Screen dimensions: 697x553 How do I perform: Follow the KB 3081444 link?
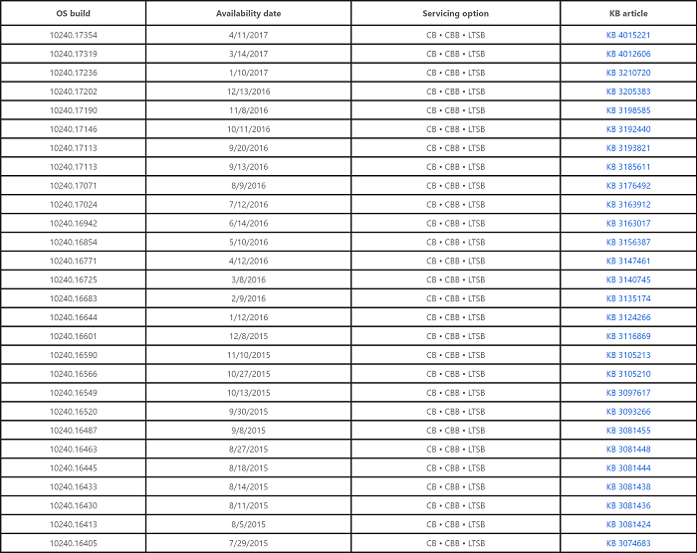[x=628, y=468]
